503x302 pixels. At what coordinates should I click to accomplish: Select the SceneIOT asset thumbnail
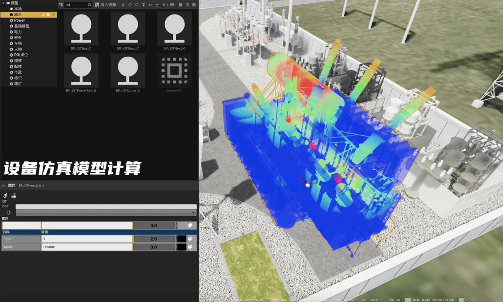pos(174,70)
